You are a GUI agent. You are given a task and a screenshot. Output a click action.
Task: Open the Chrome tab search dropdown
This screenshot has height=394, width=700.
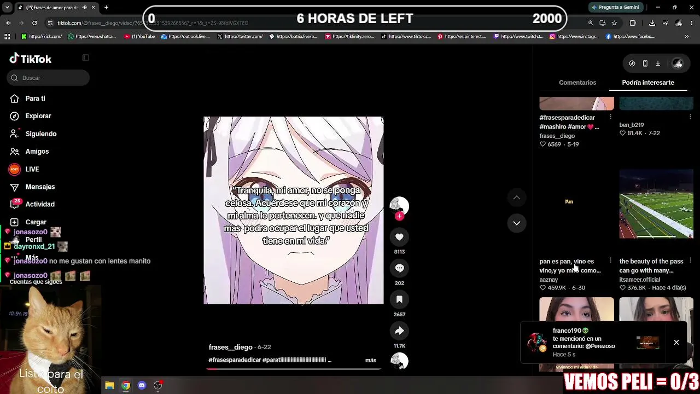point(8,7)
